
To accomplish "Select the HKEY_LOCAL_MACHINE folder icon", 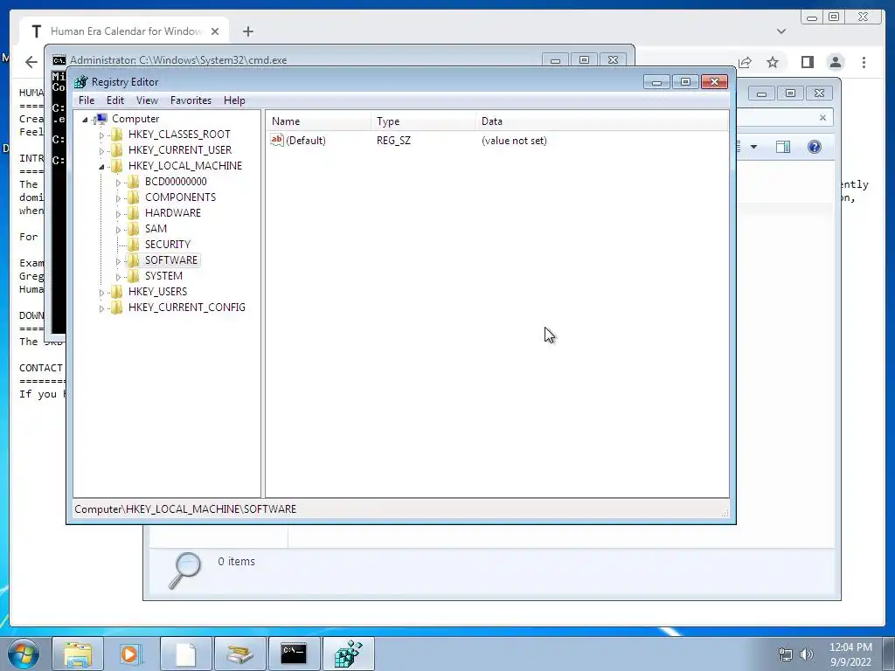I will click(x=116, y=165).
